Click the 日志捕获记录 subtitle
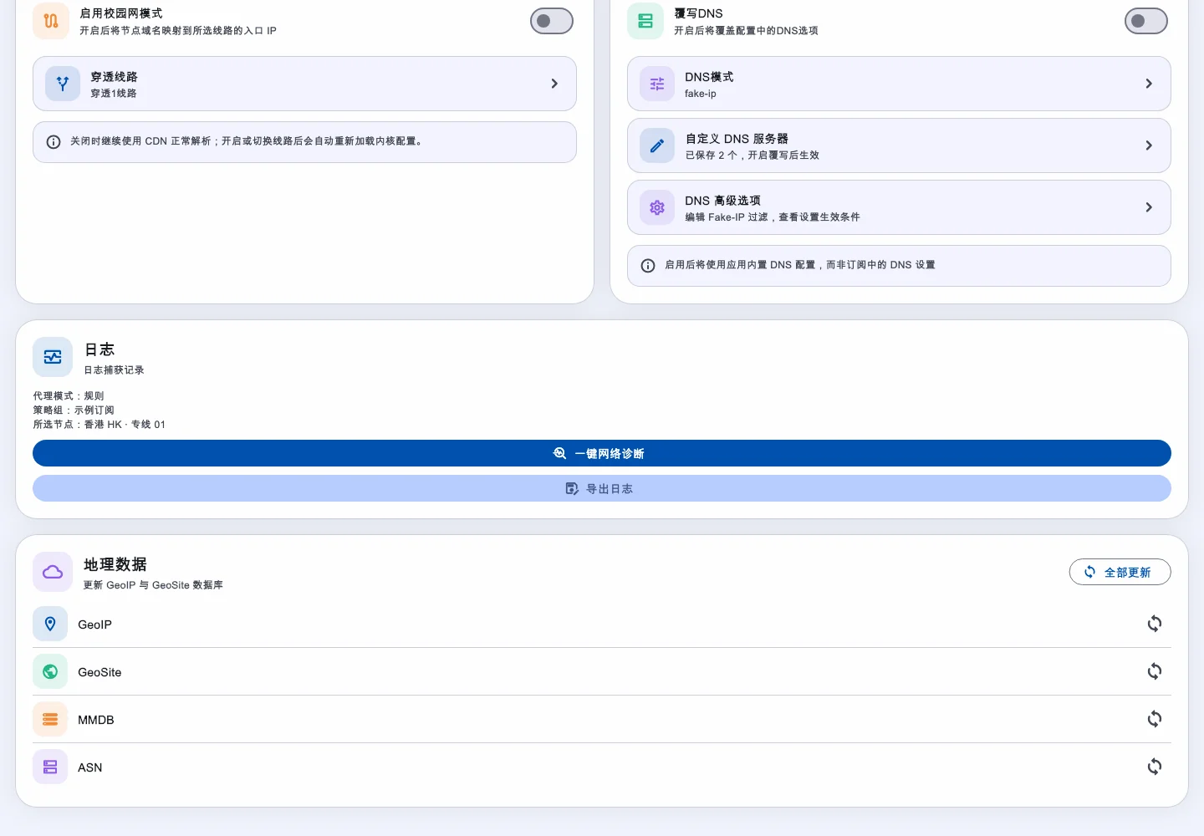The height and width of the screenshot is (836, 1204). pyautogui.click(x=114, y=370)
